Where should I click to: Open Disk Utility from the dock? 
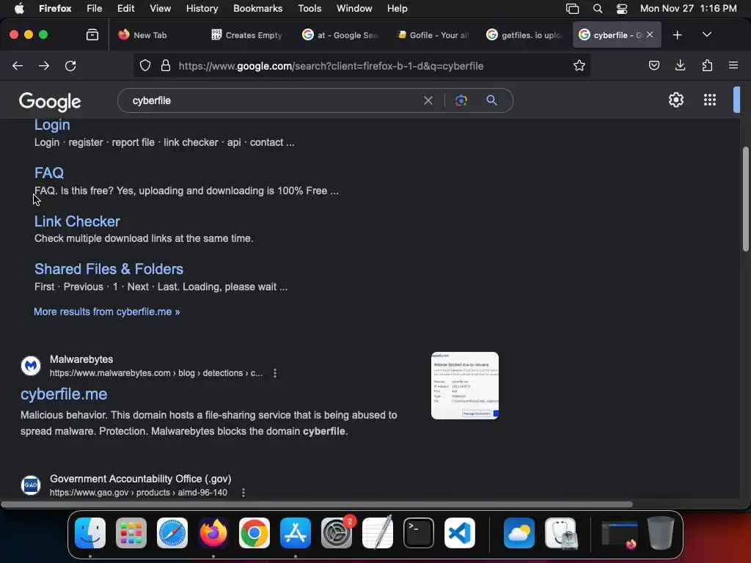pyautogui.click(x=561, y=533)
